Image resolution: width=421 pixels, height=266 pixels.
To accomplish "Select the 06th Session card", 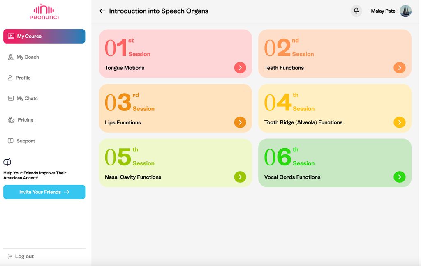I will [x=335, y=163].
